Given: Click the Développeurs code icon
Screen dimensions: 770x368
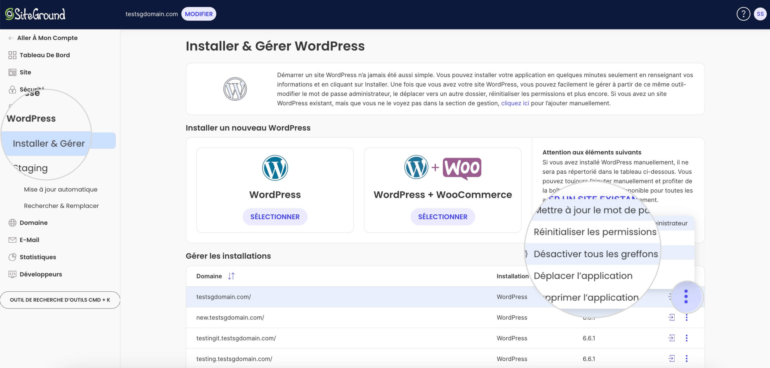Looking at the screenshot, I should point(12,274).
